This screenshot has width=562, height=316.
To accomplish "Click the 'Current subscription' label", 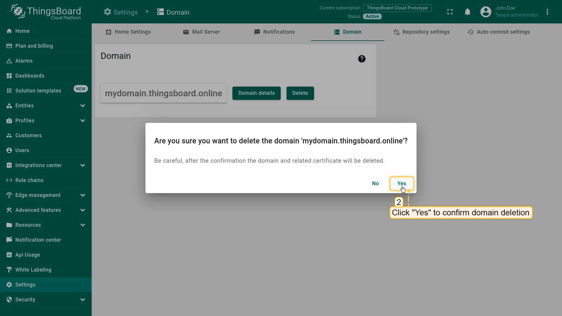I will (x=340, y=8).
